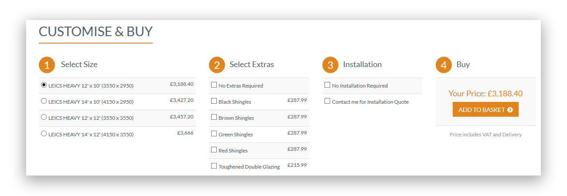This screenshot has width=567, height=196.
Task: Choose LEICS HEAVY 14' x 10' radio button
Action: pos(44,101)
